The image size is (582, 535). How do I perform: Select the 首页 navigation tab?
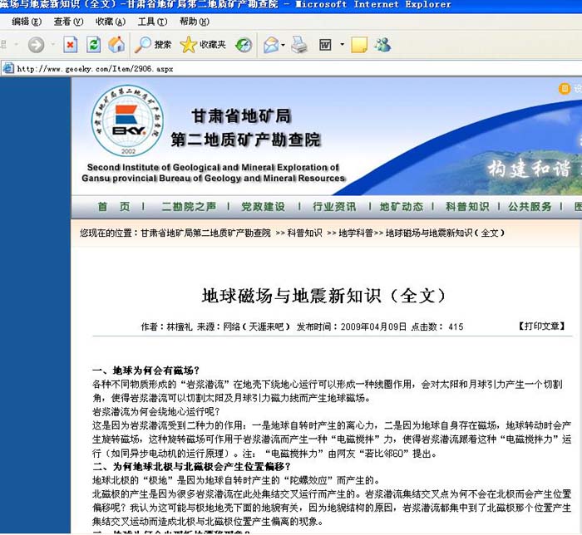pos(113,207)
